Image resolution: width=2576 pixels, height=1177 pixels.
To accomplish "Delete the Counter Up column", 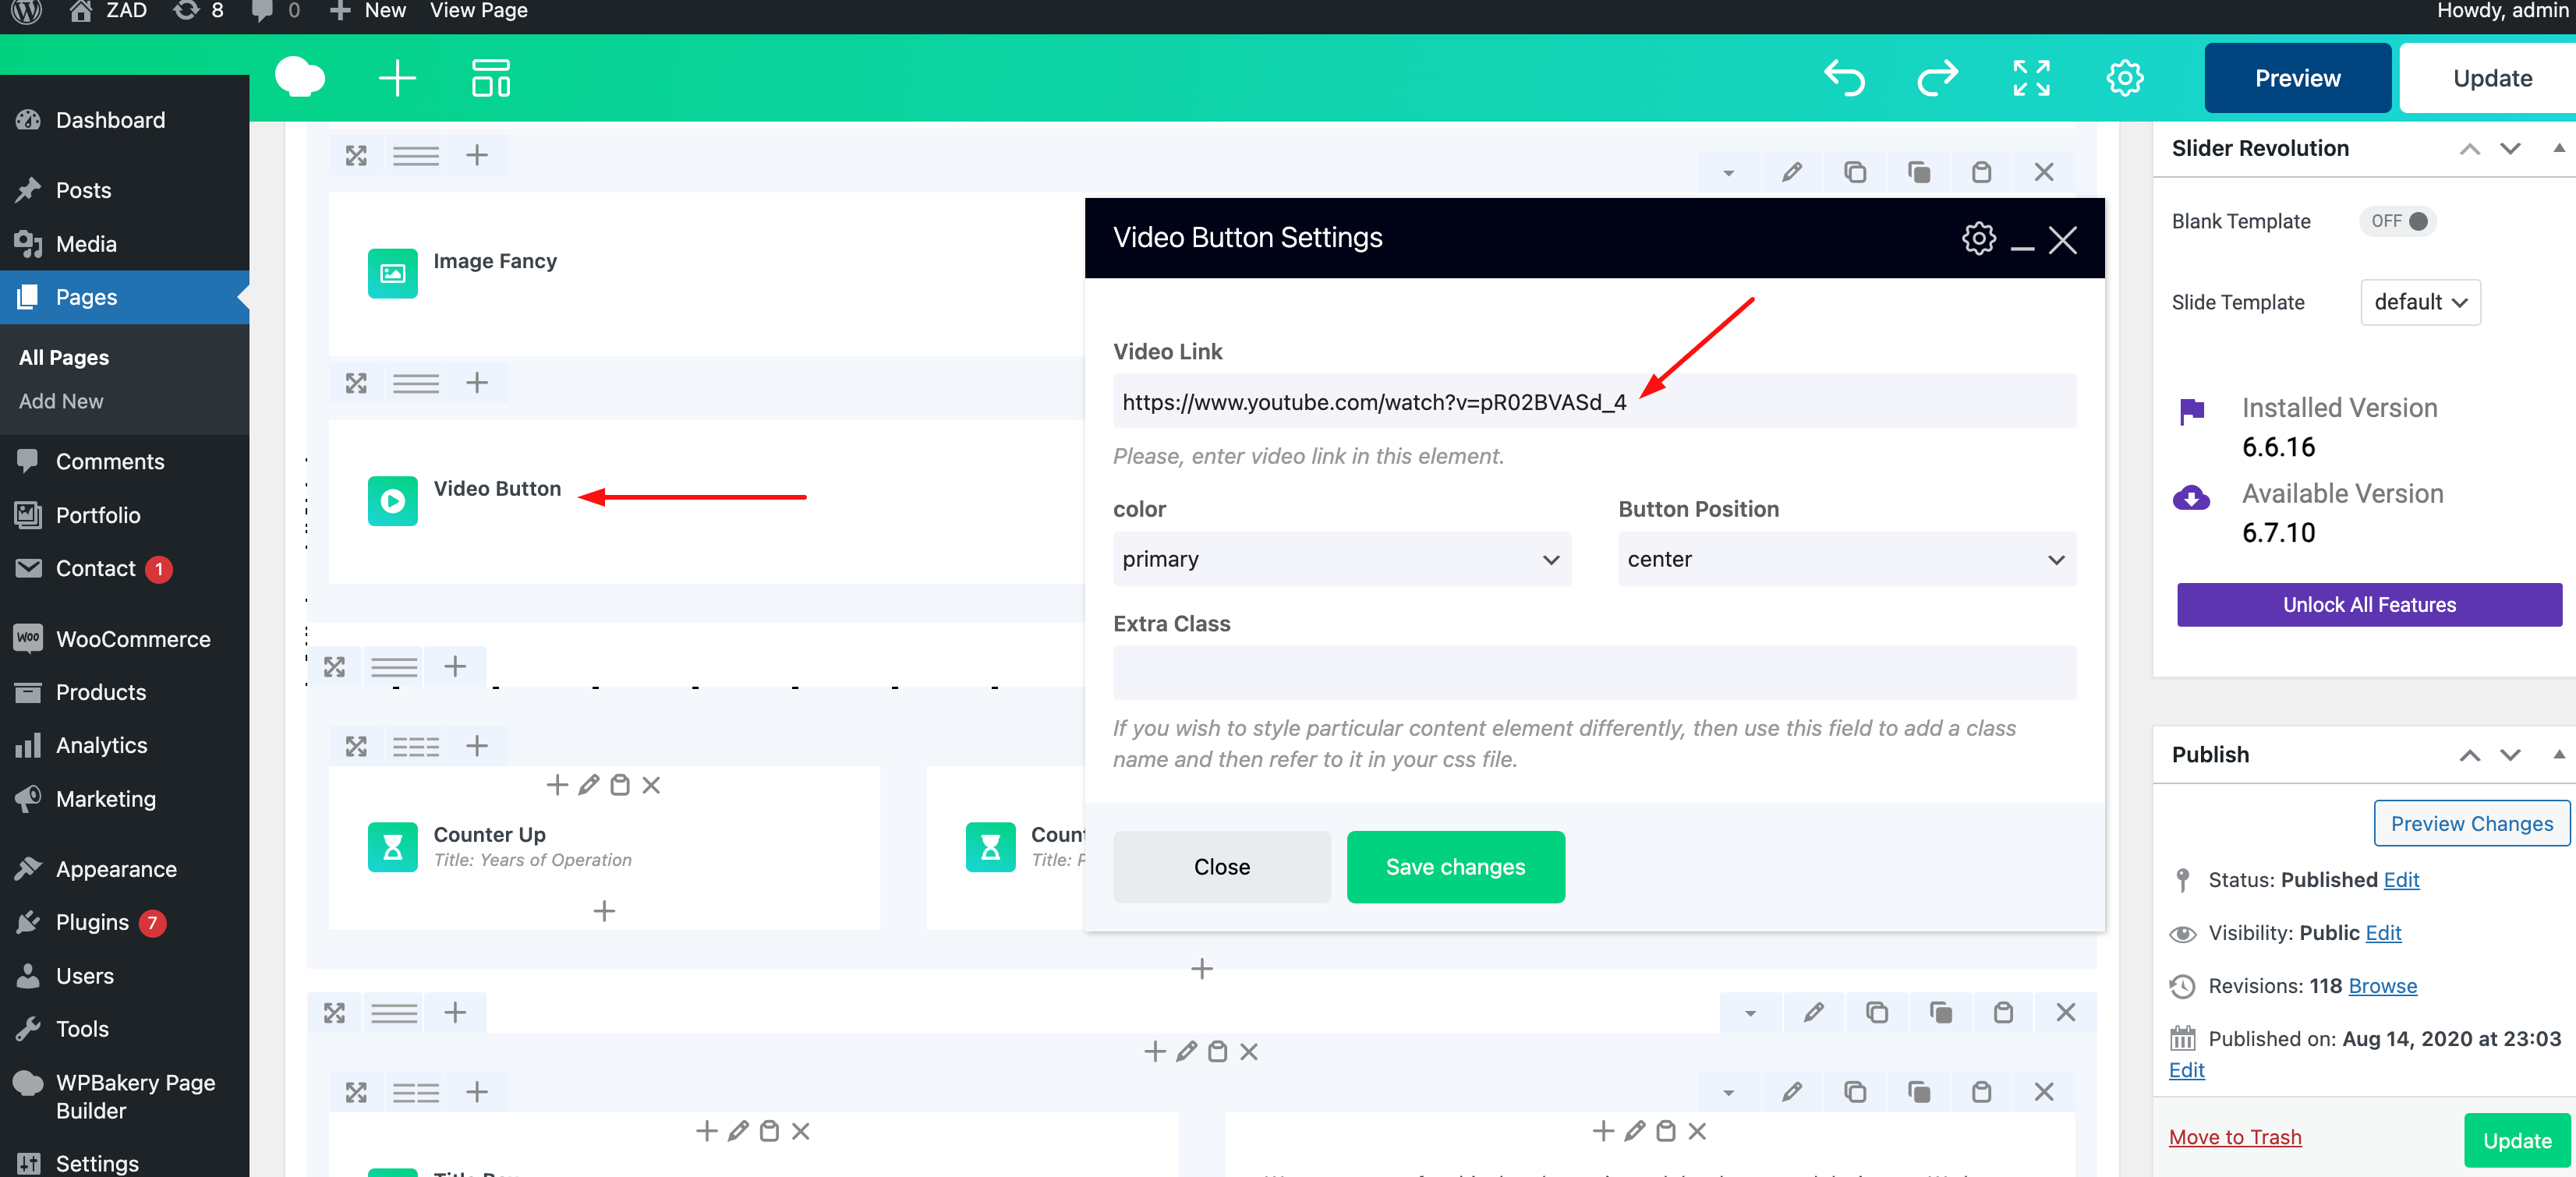I will [650, 785].
